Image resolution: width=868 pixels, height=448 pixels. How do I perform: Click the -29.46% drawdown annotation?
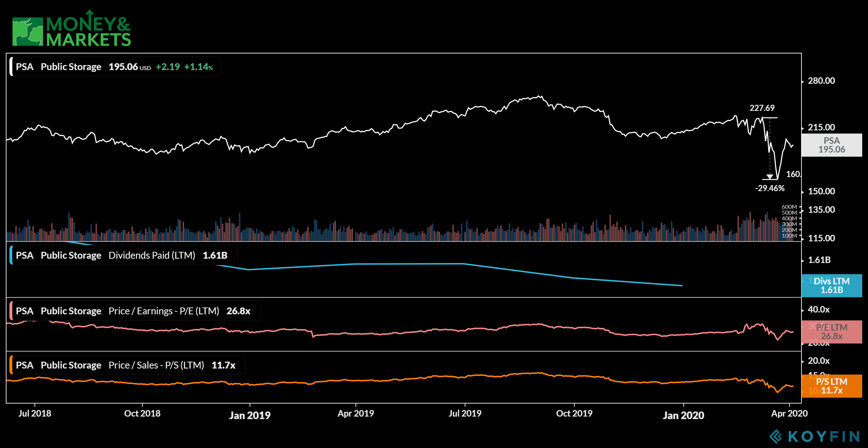click(x=770, y=188)
